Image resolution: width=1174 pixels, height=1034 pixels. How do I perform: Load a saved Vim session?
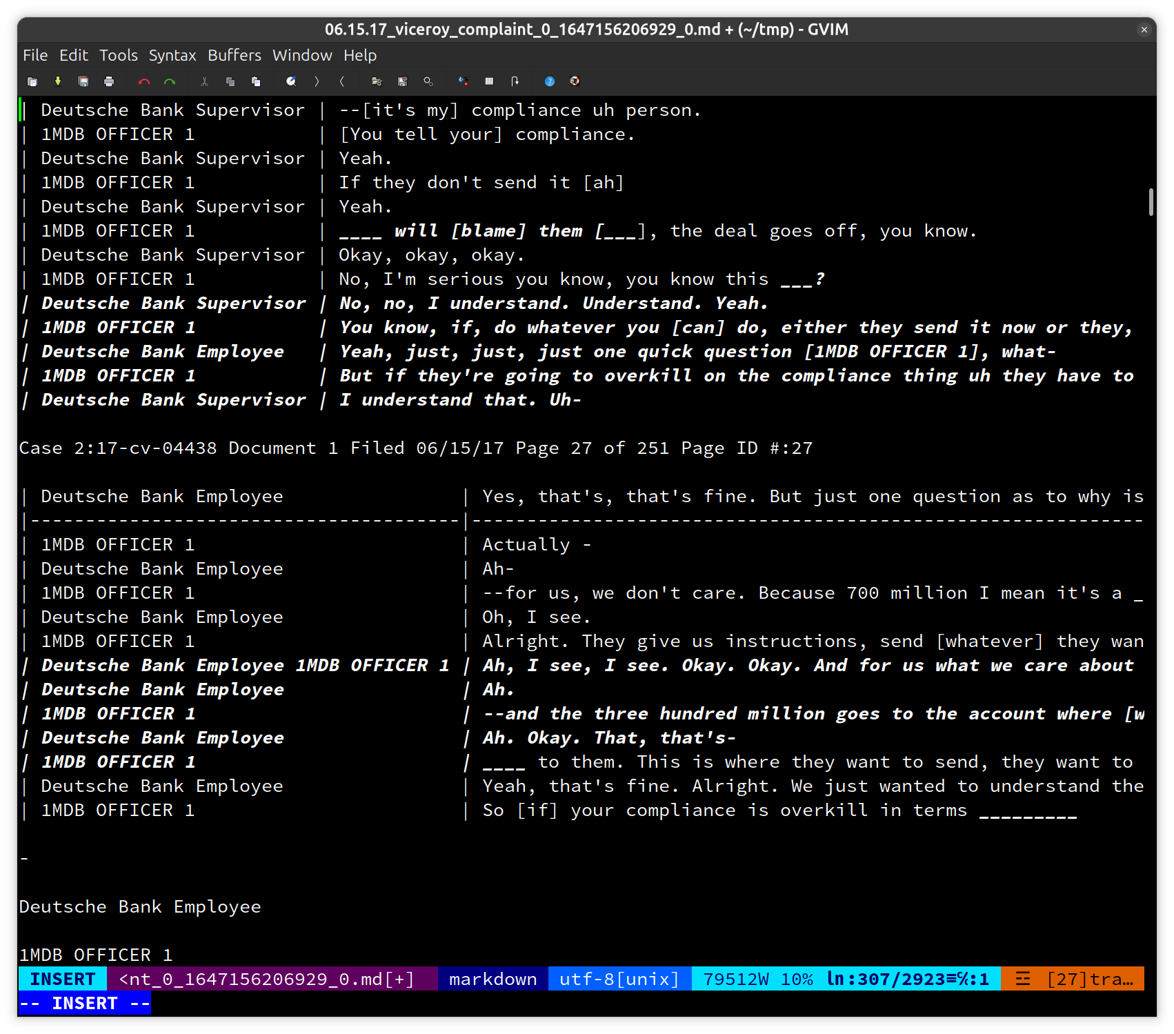click(x=377, y=81)
